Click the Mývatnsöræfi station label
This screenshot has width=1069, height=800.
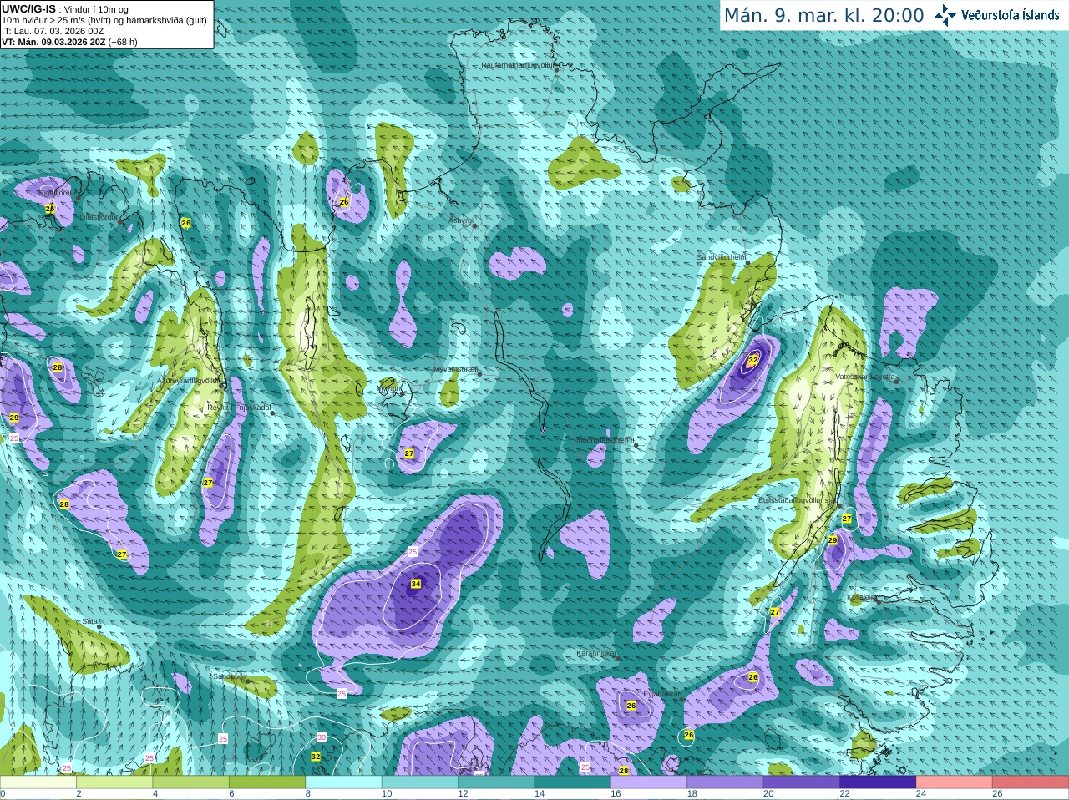tap(455, 368)
